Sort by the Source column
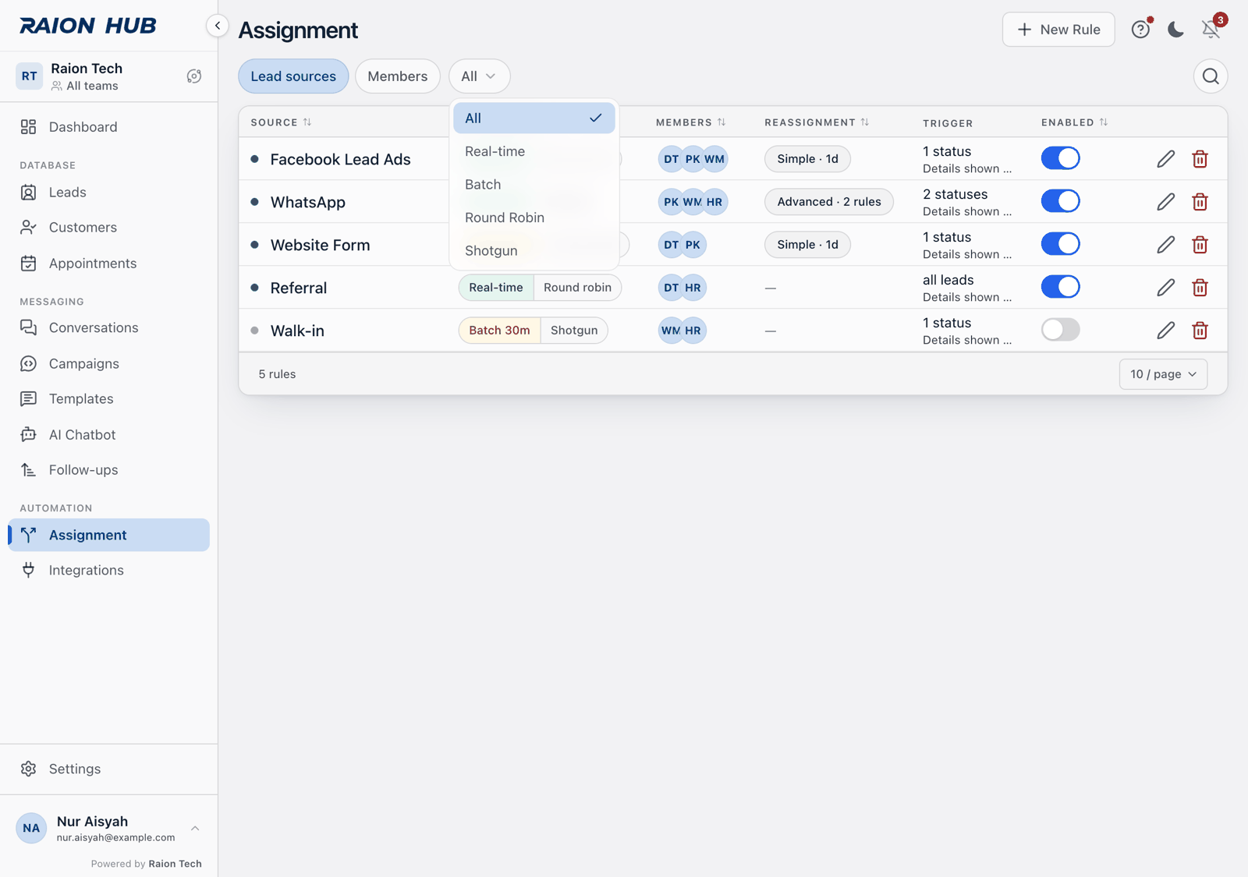 pyautogui.click(x=281, y=122)
